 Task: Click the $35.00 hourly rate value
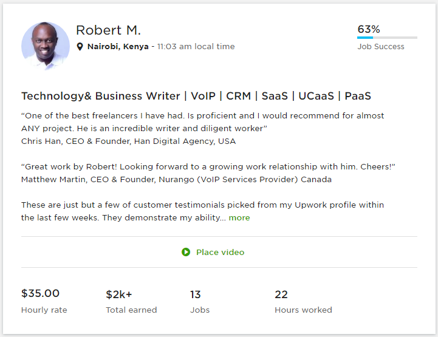point(40,294)
